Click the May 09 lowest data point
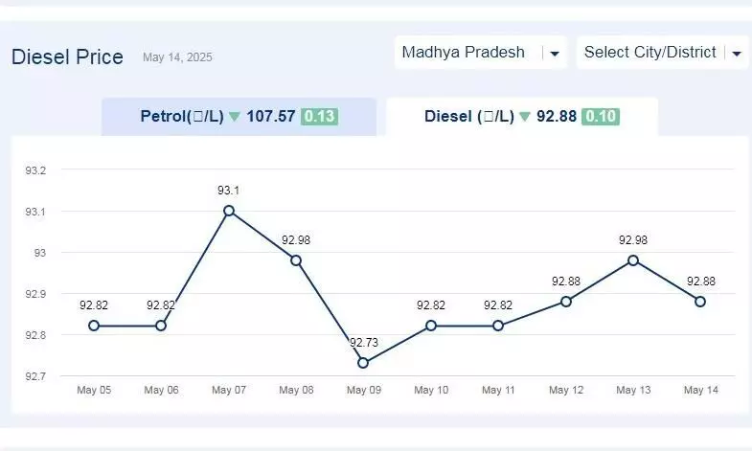The width and height of the screenshot is (752, 451). tap(363, 363)
